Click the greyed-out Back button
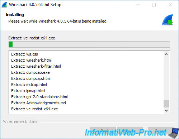179x139 pixels. click(103, 130)
